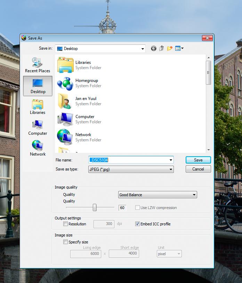242x283 pixels.
Task: Close the Save As dialog
Action: click(207, 38)
